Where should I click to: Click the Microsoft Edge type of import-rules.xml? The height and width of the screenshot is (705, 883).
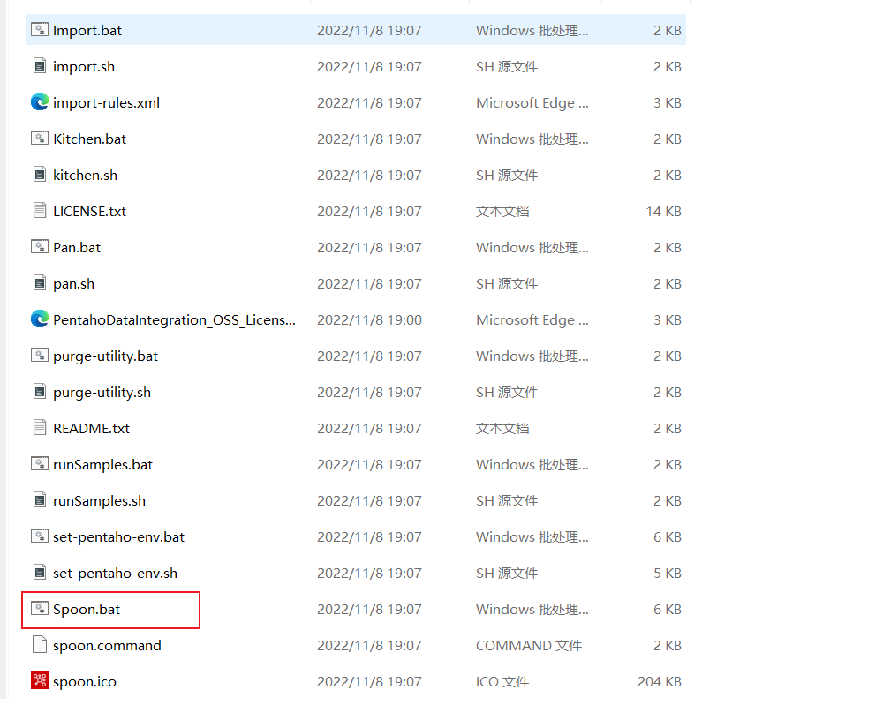[532, 102]
